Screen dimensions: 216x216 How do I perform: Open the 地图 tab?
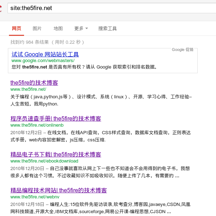coord(58,28)
